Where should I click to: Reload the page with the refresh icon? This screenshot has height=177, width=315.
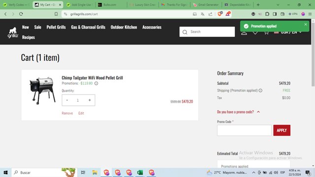click(x=21, y=14)
